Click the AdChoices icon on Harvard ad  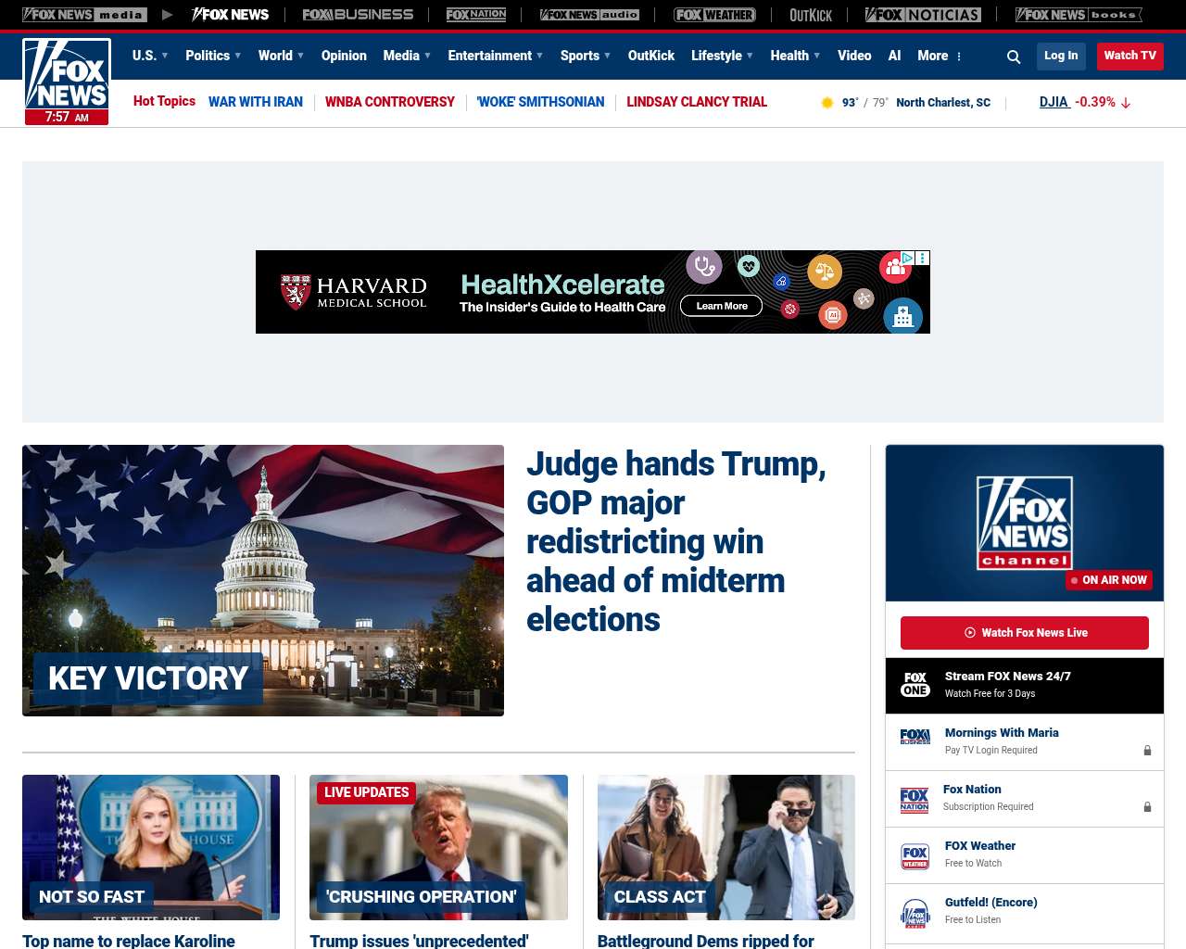tap(908, 259)
